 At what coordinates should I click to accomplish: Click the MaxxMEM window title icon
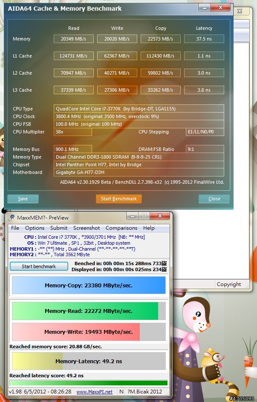click(12, 218)
